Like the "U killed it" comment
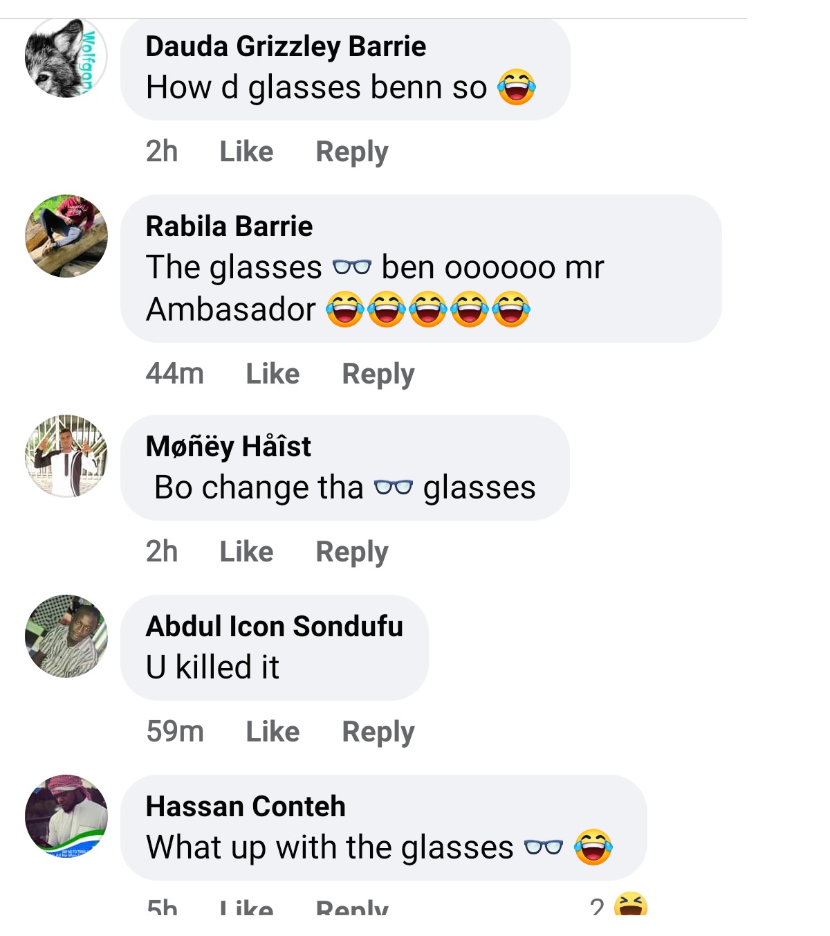The image size is (830, 936). point(273,732)
